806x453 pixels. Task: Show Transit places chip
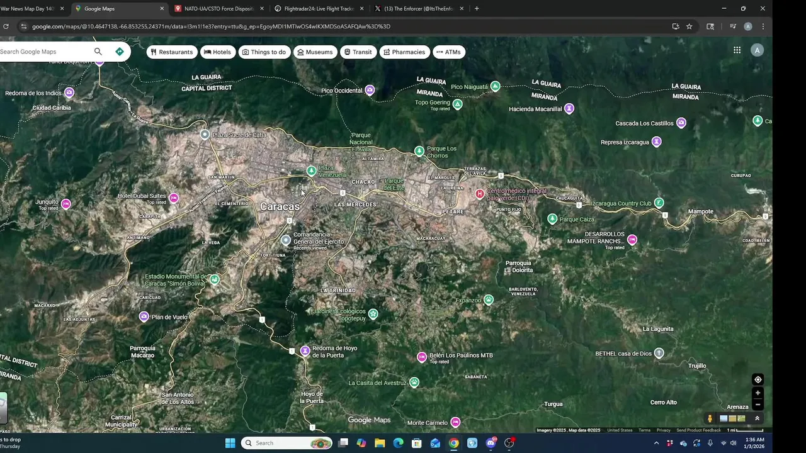click(x=358, y=52)
